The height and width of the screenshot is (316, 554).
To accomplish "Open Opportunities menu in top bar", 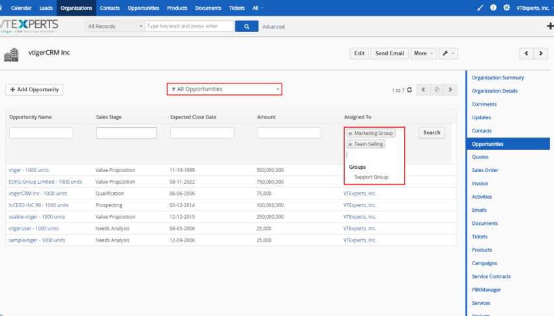I will (143, 8).
